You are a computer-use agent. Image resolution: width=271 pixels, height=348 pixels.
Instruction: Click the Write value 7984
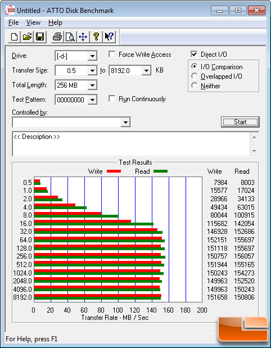tap(220, 183)
